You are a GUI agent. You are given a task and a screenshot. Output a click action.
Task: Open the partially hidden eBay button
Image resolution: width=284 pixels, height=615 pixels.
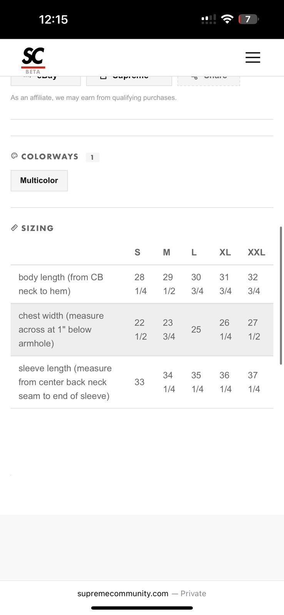coord(46,81)
